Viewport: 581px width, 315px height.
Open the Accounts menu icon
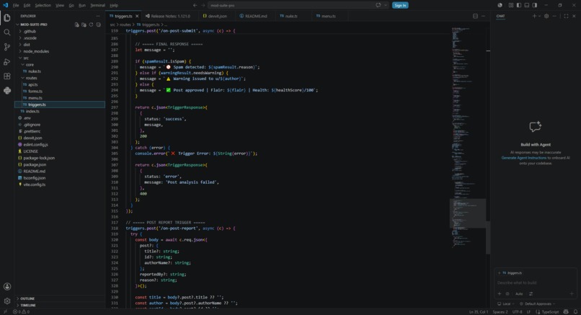[7, 286]
